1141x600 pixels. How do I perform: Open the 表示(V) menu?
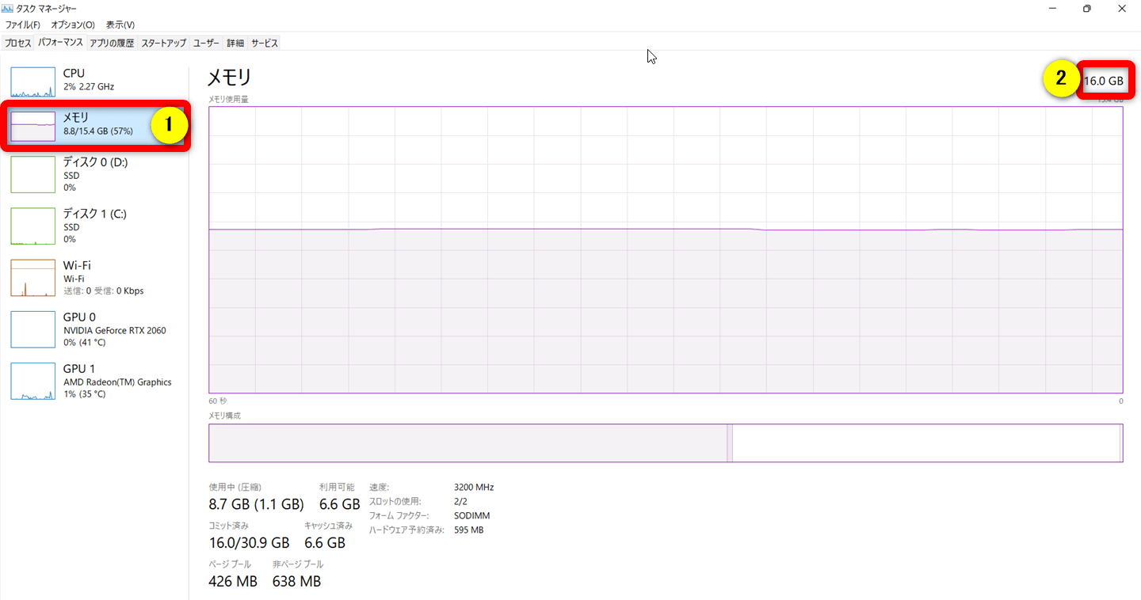click(120, 25)
